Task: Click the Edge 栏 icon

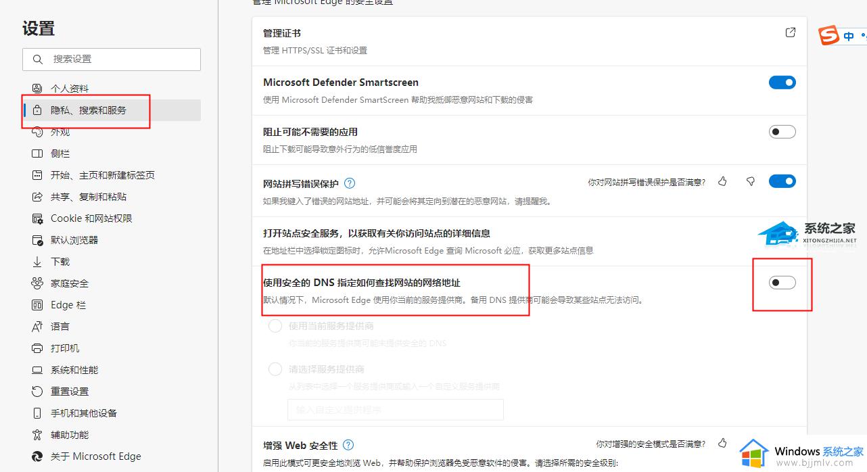Action: pyautogui.click(x=37, y=305)
